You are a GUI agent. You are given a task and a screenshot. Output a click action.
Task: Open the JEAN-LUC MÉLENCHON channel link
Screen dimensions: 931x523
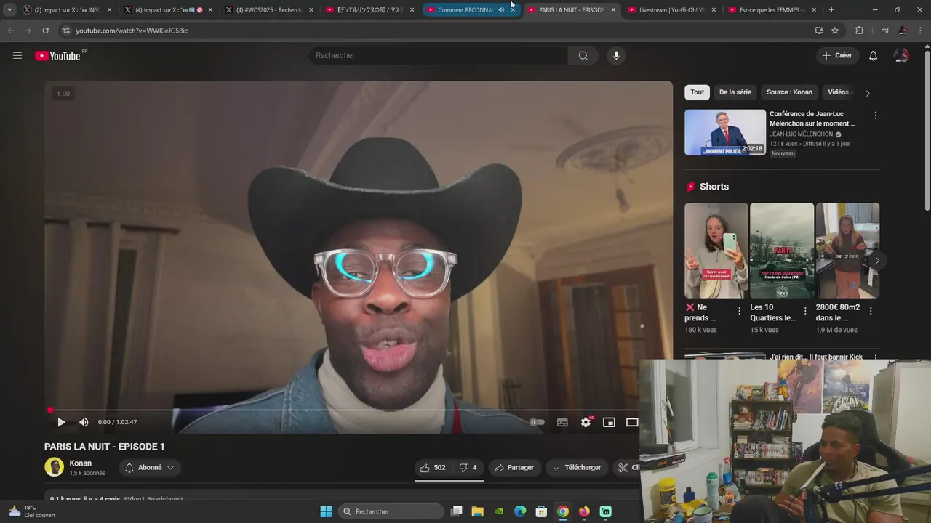[x=801, y=134]
